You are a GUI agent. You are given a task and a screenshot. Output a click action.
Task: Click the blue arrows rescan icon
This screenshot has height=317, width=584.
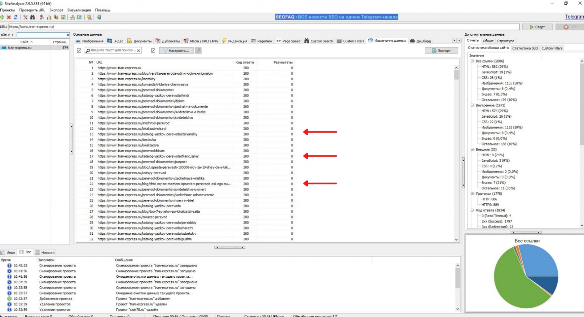click(x=16, y=17)
